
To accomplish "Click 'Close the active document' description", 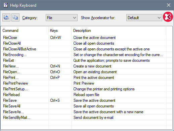I will coord(94,38).
